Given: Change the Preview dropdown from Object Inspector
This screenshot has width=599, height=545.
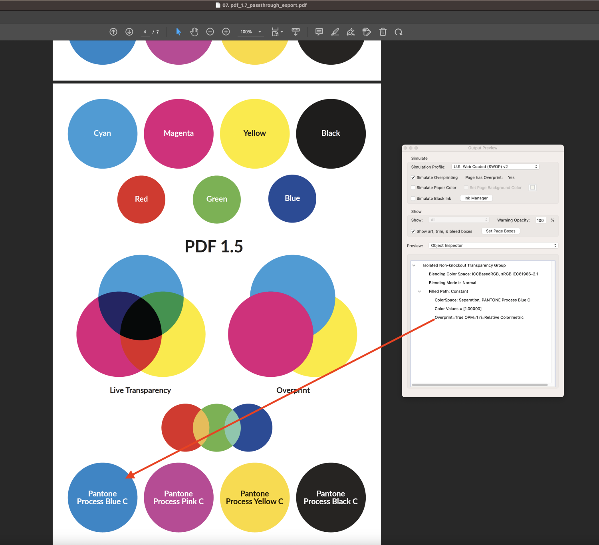Looking at the screenshot, I should pos(493,245).
